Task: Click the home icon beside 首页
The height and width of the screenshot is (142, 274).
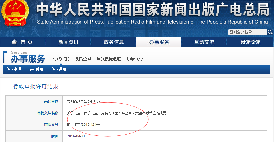Action: coord(14,42)
